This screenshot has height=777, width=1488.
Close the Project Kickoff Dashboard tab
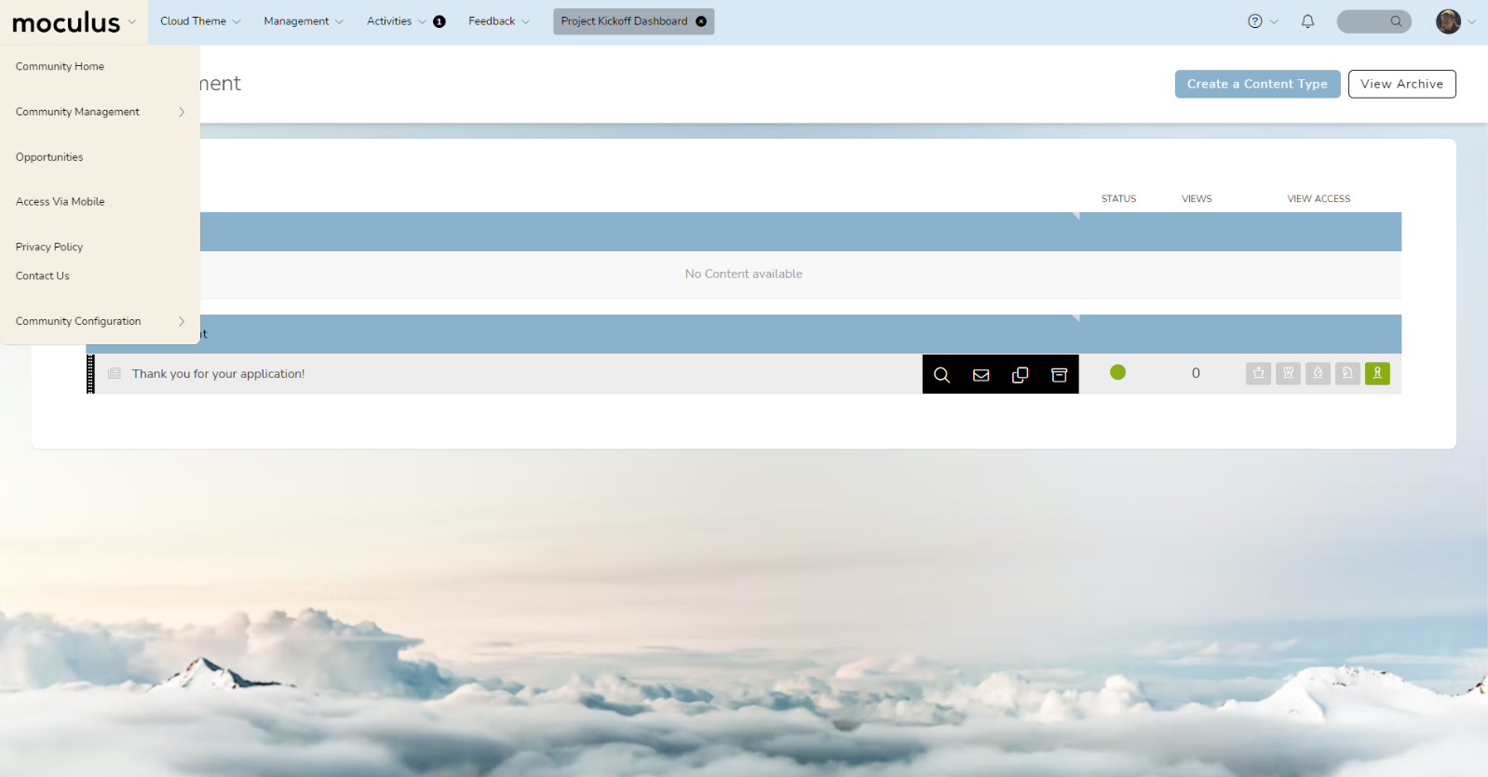701,21
